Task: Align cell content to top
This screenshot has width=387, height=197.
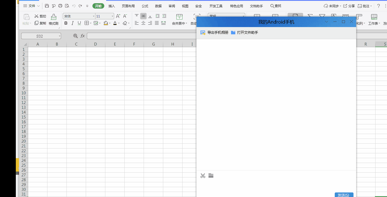Action: (137, 16)
